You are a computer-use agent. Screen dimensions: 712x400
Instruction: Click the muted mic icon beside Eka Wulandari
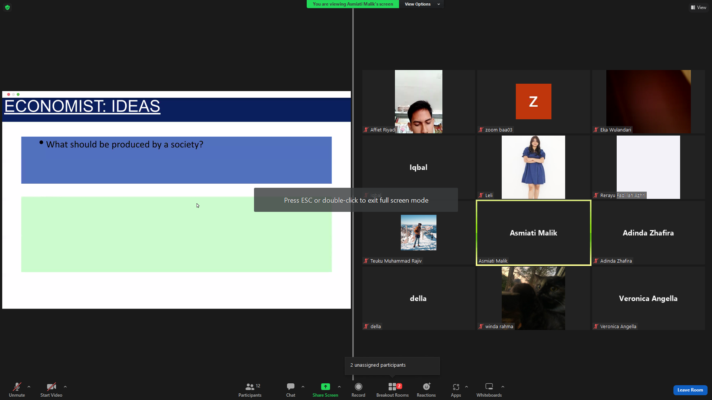click(596, 130)
